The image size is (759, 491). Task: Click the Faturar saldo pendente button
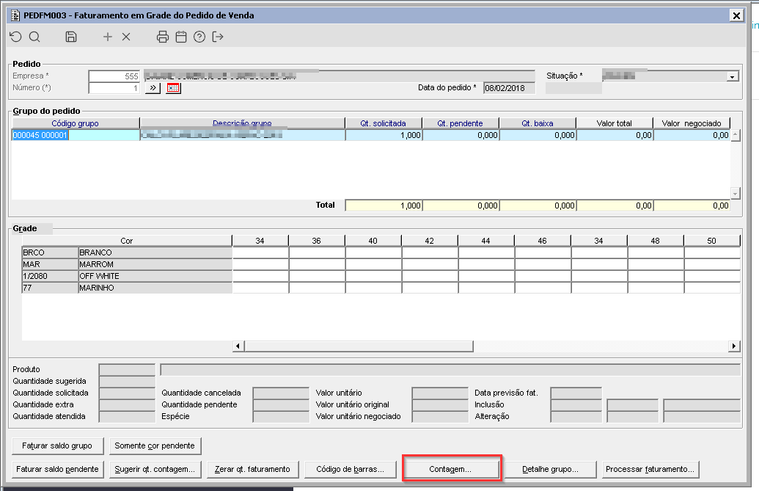point(58,469)
